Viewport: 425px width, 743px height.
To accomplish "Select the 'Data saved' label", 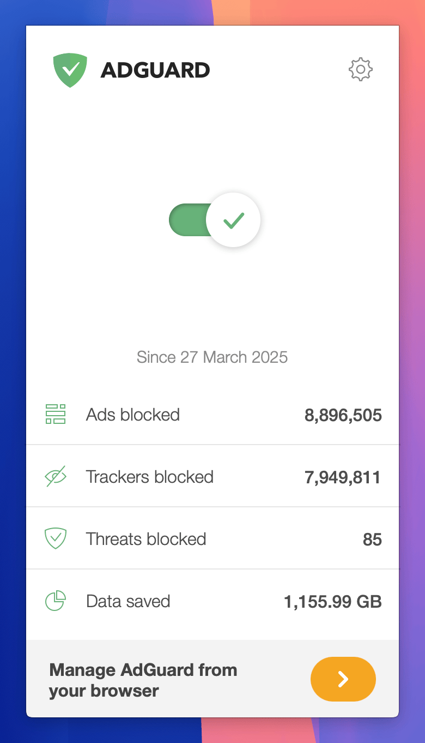I will (x=128, y=601).
